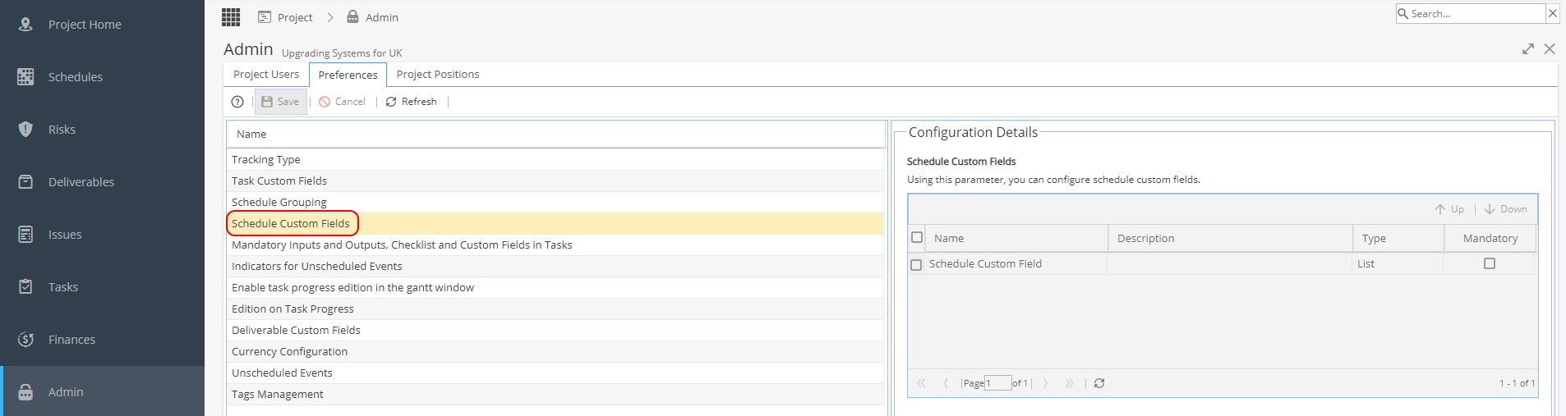Image resolution: width=1566 pixels, height=416 pixels.
Task: Toggle Mandatory checkbox for Schedule Custom Field
Action: [1490, 263]
